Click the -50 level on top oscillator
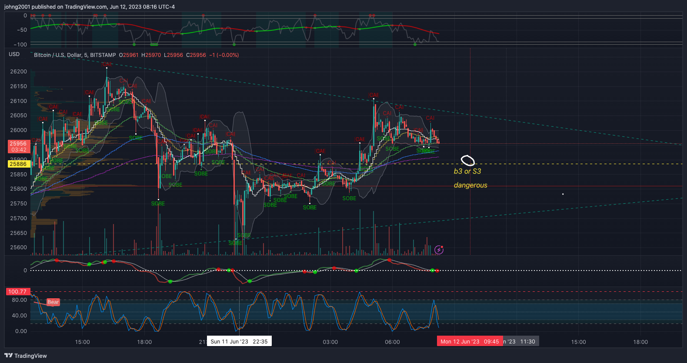Viewport: 687px width, 363px height. coord(22,30)
